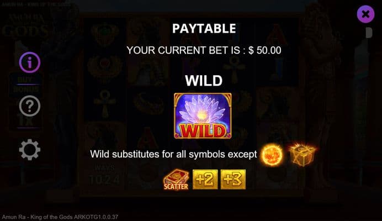Viewport: 382px width, 221px height.
Task: Click the gold +3 symbol
Action: coord(233,180)
